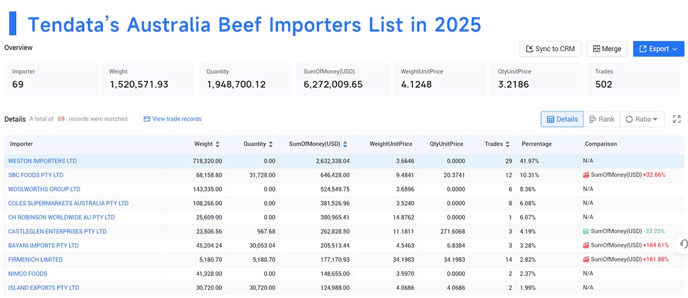Click the Merge button

[x=607, y=49]
